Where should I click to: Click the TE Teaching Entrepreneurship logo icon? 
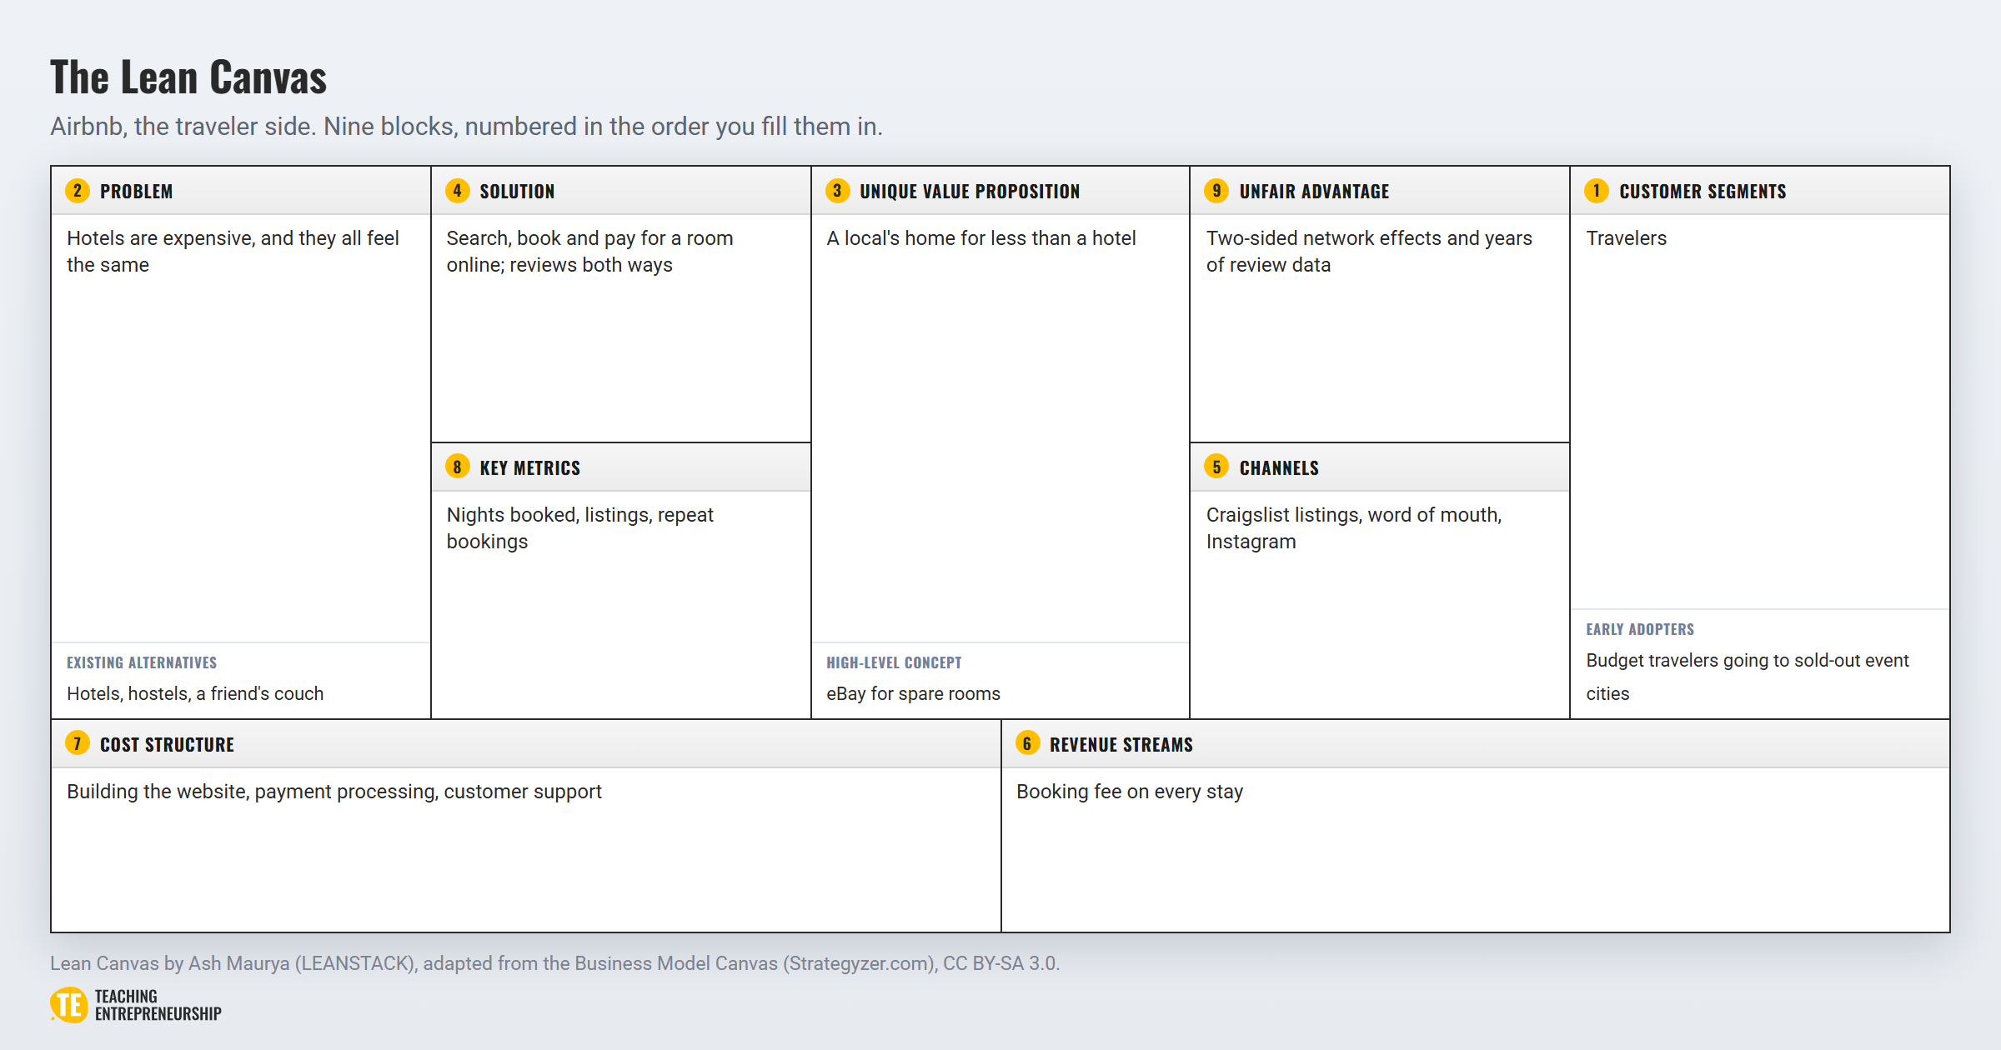pyautogui.click(x=68, y=1005)
